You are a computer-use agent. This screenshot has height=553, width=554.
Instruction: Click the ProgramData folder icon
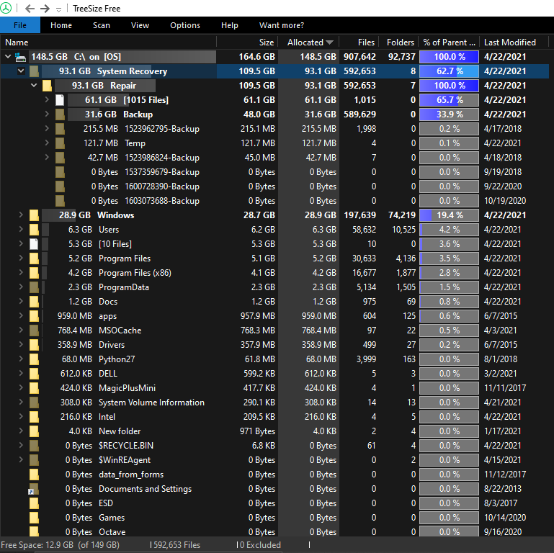coord(35,287)
